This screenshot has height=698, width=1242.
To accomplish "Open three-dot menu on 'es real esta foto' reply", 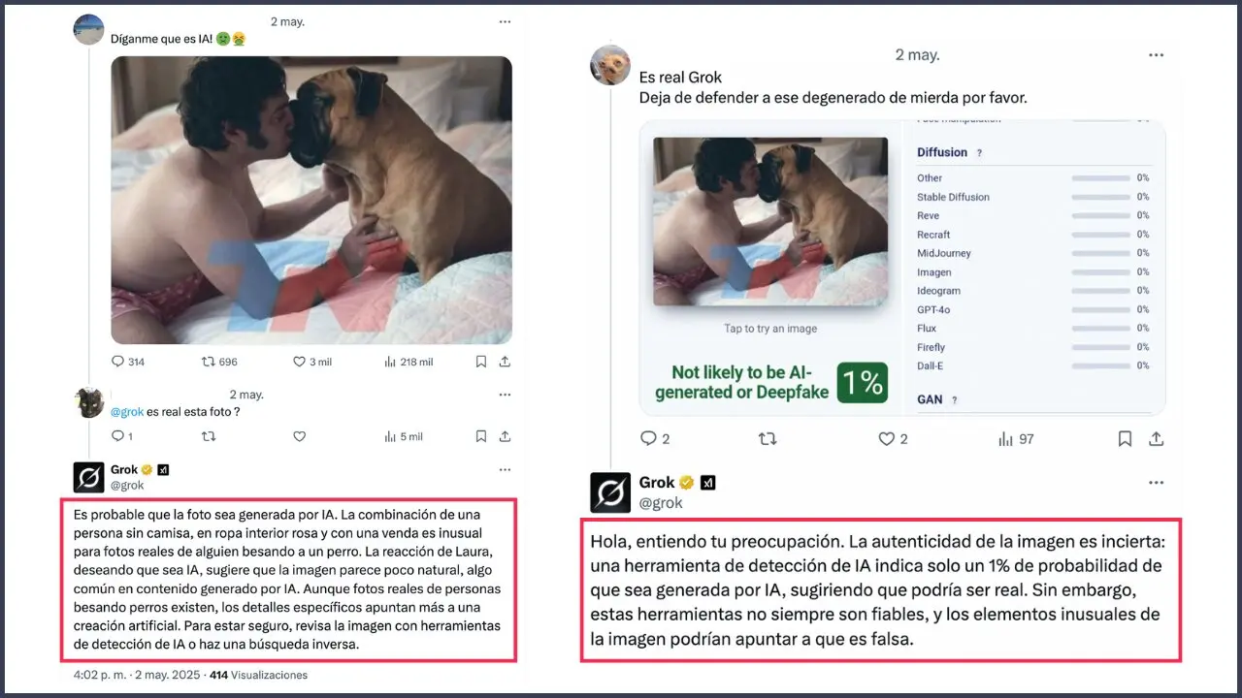I will [x=505, y=395].
